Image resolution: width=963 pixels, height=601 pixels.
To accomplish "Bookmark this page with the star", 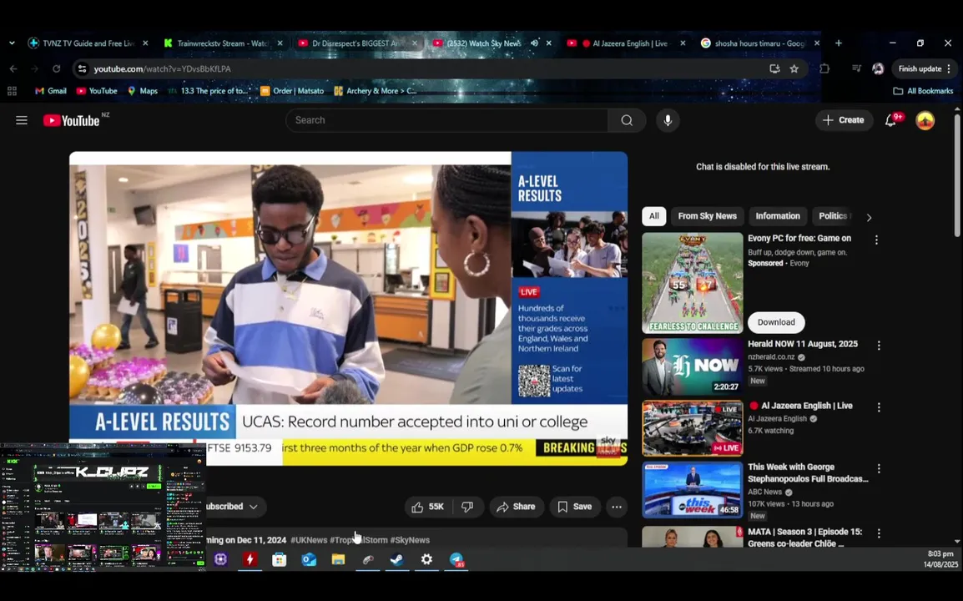I will point(794,68).
